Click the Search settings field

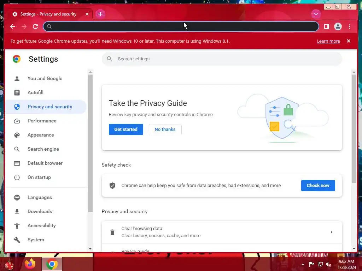pos(222,59)
